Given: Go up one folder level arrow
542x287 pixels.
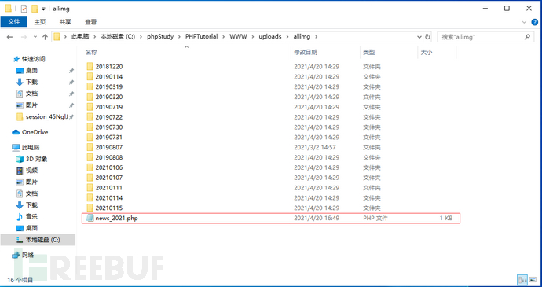Looking at the screenshot, I should (45, 37).
